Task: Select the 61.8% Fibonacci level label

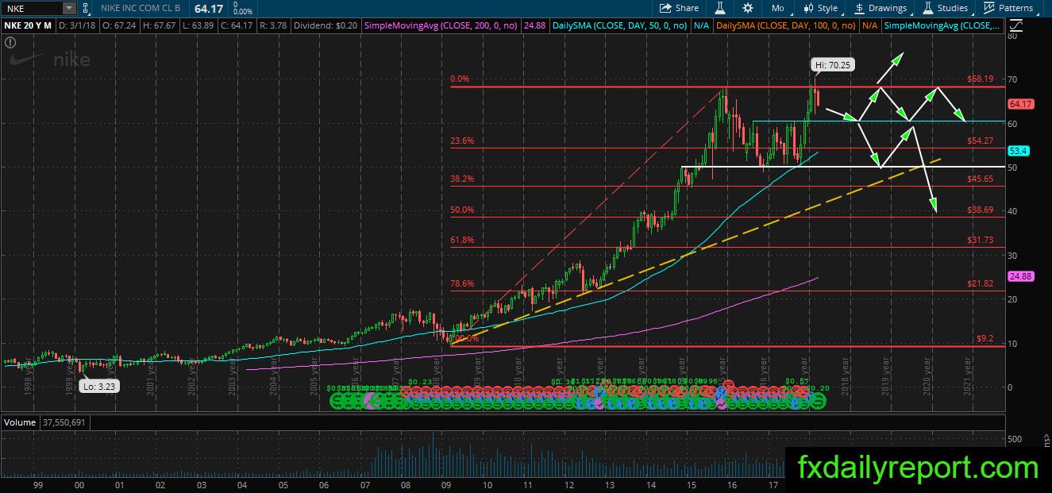Action: pyautogui.click(x=462, y=240)
